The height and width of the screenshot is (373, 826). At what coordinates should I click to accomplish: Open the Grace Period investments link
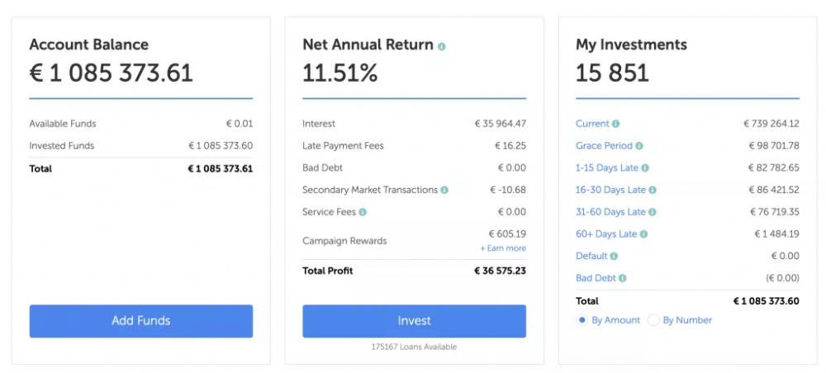604,146
